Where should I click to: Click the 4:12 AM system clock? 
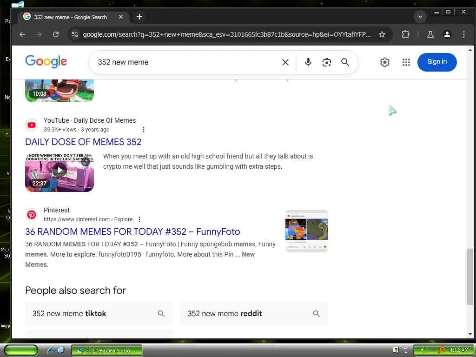[x=459, y=350]
